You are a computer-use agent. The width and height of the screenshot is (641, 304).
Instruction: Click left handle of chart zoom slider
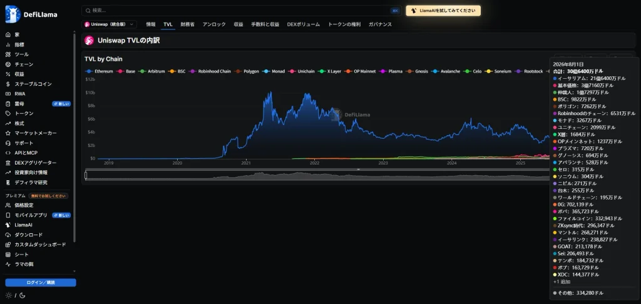click(86, 175)
